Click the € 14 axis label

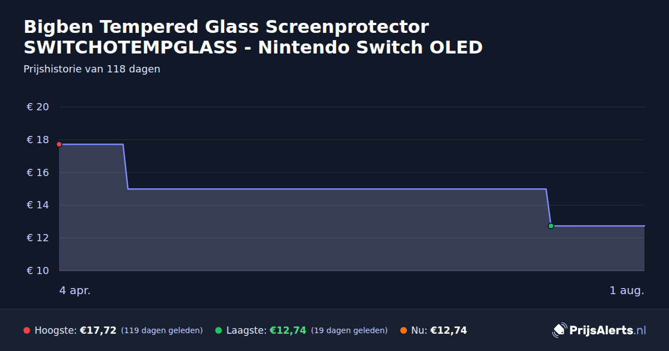pos(38,205)
